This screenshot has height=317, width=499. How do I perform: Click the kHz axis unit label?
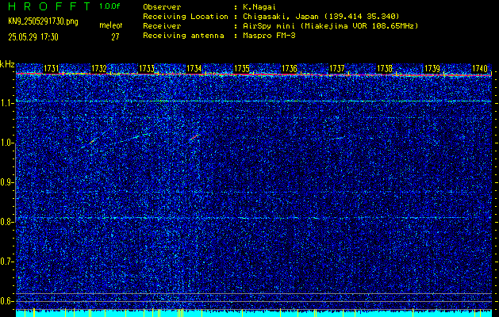pyautogui.click(x=7, y=64)
